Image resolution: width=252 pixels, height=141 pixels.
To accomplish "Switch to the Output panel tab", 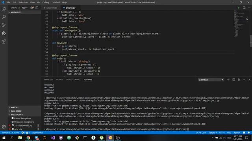I will (59, 80).
